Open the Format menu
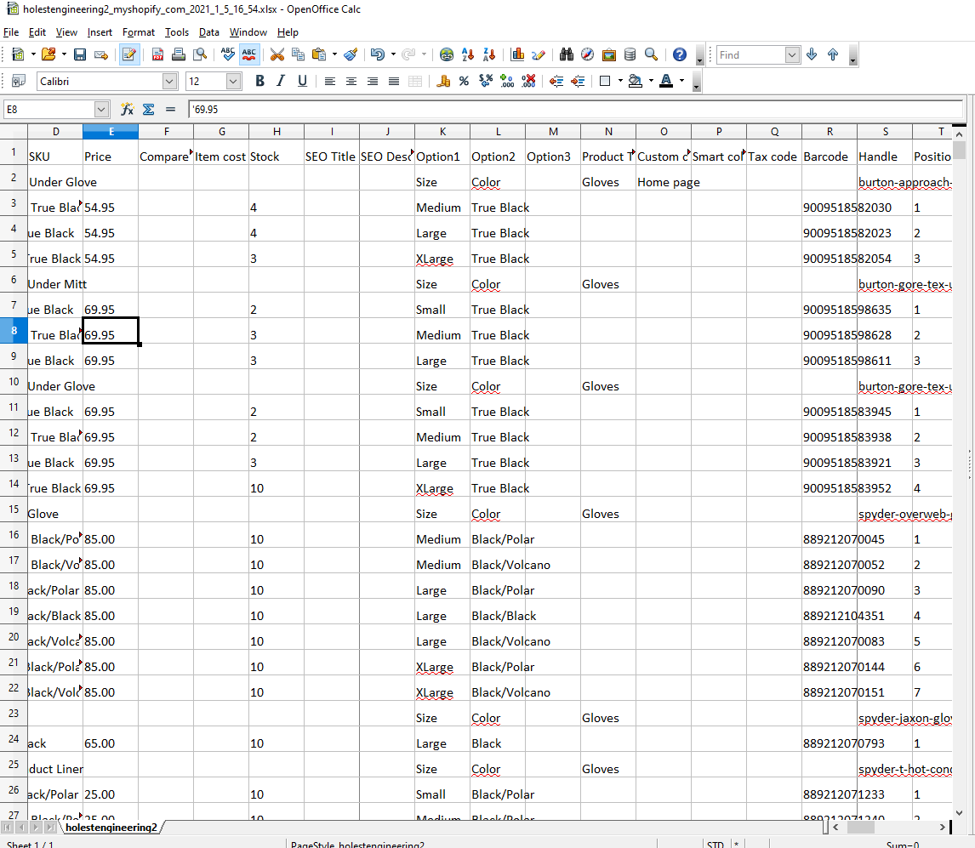Image resolution: width=975 pixels, height=848 pixels. (138, 32)
